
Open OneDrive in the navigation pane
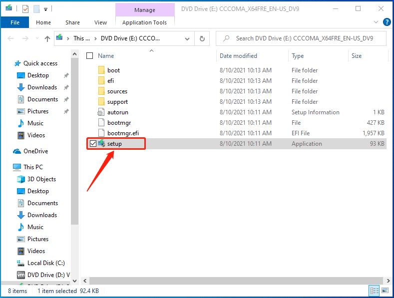[35, 151]
